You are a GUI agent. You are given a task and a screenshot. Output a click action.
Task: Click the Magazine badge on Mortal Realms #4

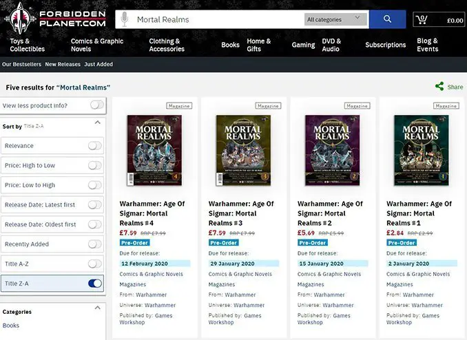[179, 106]
